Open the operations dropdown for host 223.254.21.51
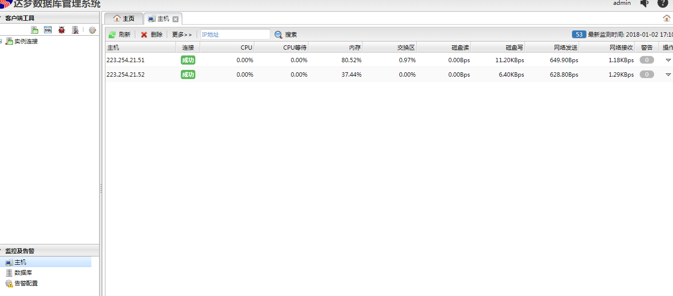Viewport: 673px width, 296px height. (669, 60)
